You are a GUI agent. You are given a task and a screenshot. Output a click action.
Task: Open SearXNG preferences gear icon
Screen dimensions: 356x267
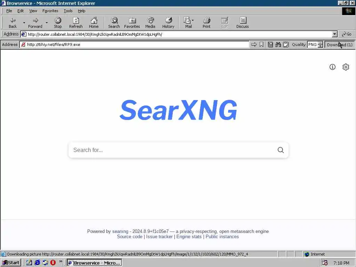346,67
